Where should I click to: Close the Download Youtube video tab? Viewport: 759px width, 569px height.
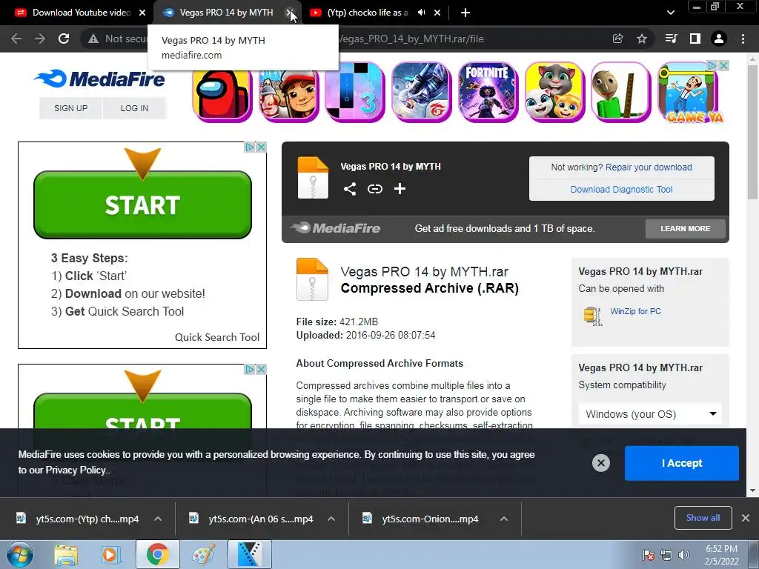[x=142, y=13]
